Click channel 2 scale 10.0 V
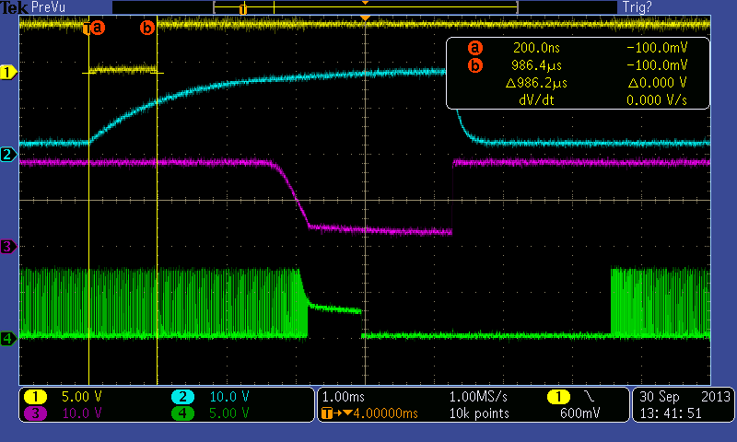The height and width of the screenshot is (442, 737). click(x=228, y=397)
